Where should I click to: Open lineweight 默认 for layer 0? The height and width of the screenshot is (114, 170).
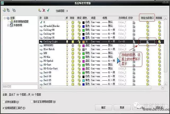click(108, 22)
